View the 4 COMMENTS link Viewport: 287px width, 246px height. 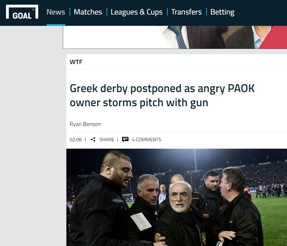tap(147, 139)
